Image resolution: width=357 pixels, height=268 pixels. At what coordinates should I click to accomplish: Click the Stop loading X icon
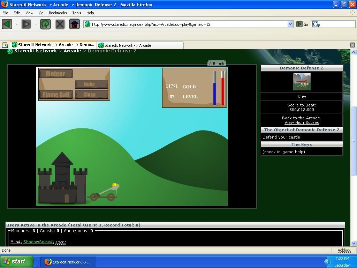click(x=60, y=24)
